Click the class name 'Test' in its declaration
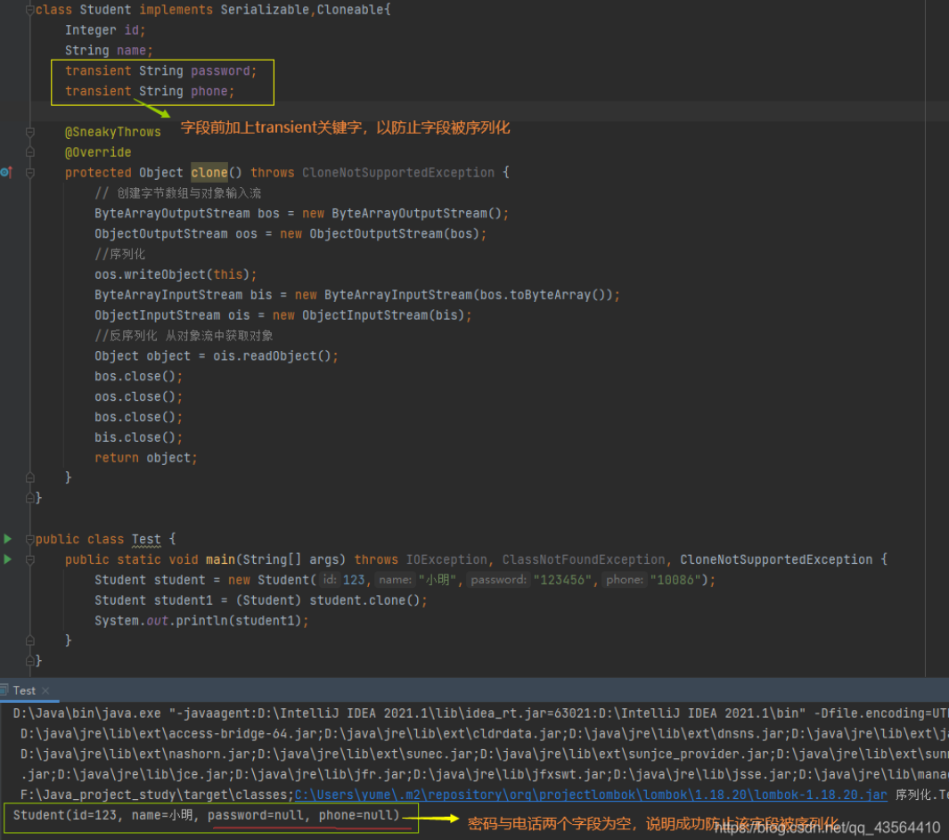949x840 pixels. (146, 539)
